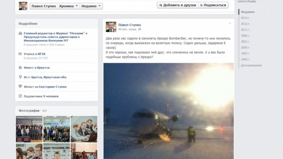Click the RSS subscribers icon near Подписчики
283x159 pixels.
tap(20, 96)
